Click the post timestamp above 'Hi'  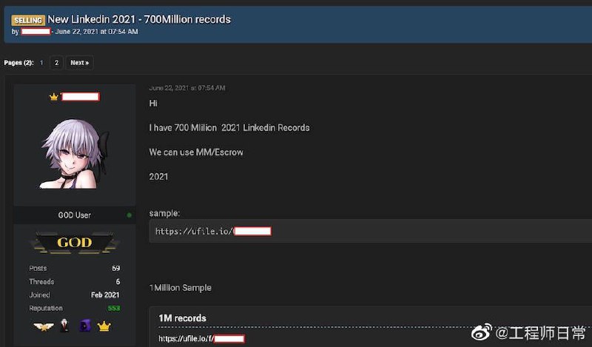[187, 88]
